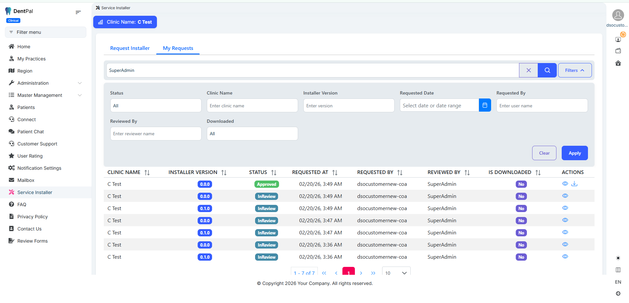Apply the selected filters
629x303 pixels.
574,153
